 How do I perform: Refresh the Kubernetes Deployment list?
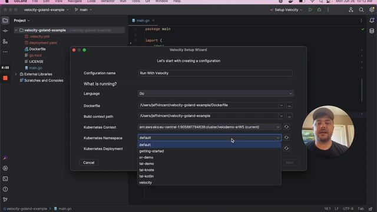coord(286,148)
